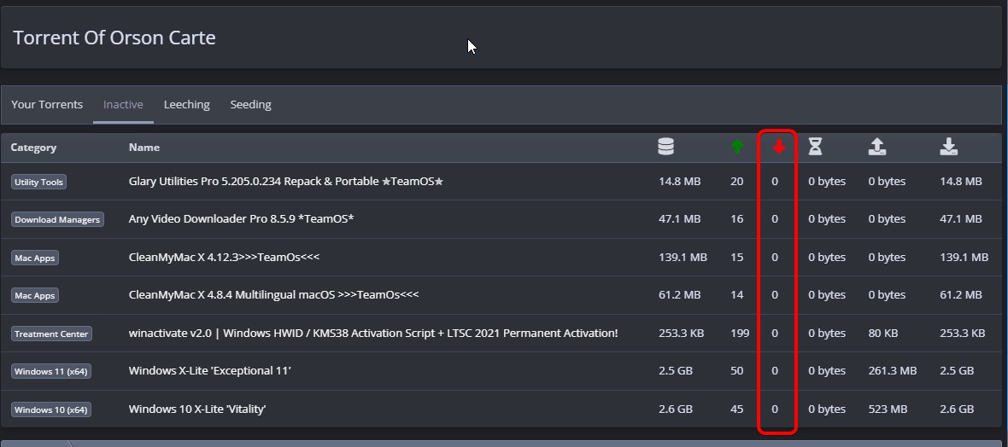This screenshot has height=447, width=1008.
Task: Sort by red down-arrow leechers icon
Action: click(x=778, y=147)
